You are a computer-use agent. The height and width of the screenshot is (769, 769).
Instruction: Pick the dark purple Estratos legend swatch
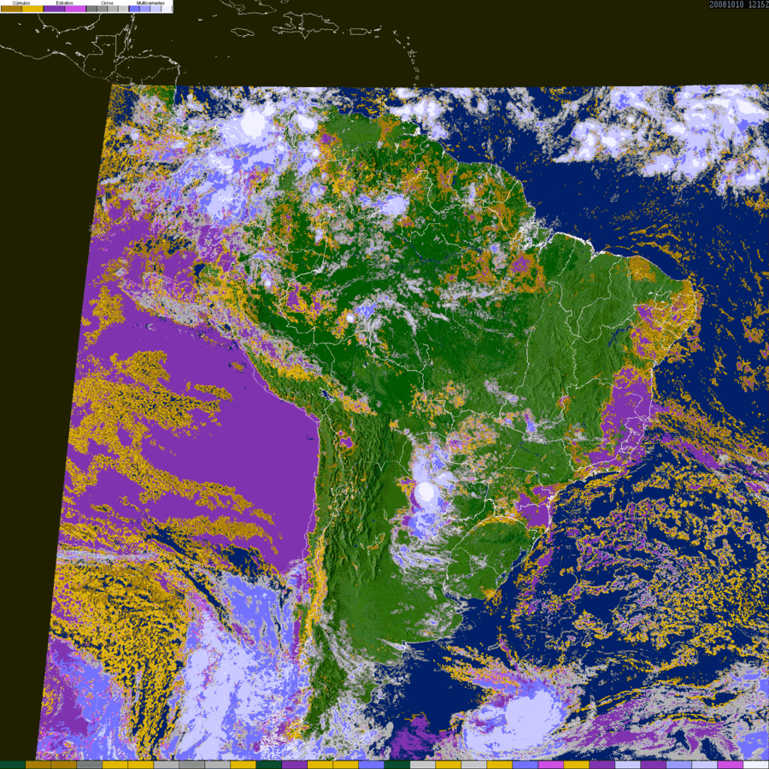54,9
